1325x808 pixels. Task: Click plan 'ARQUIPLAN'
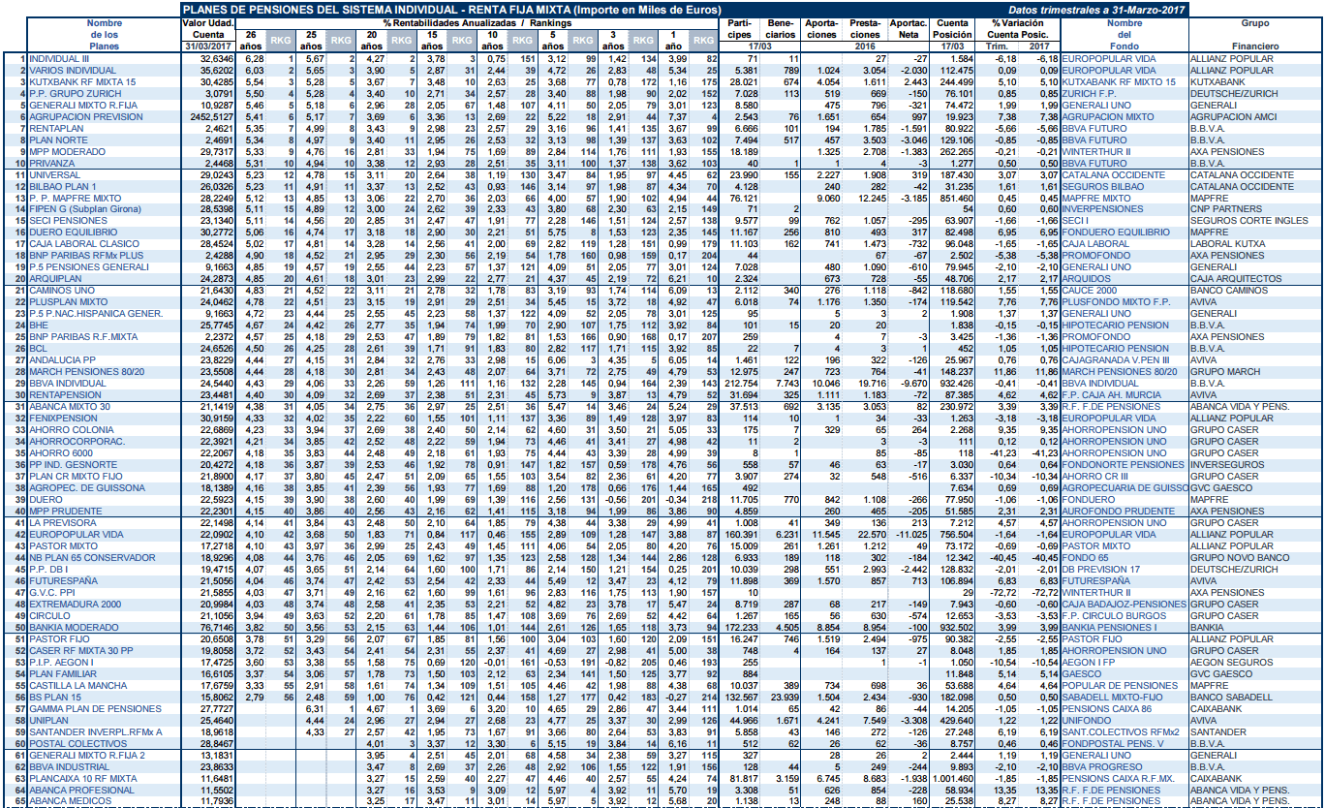pos(54,278)
